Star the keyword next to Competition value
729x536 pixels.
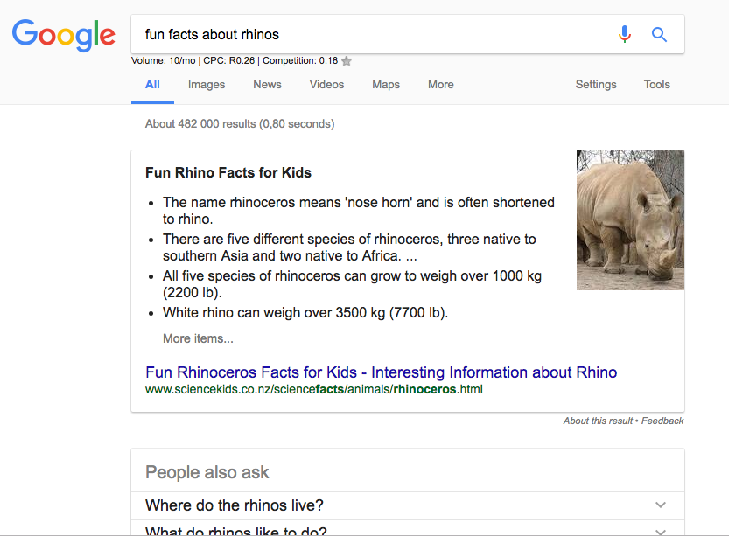pyautogui.click(x=347, y=61)
